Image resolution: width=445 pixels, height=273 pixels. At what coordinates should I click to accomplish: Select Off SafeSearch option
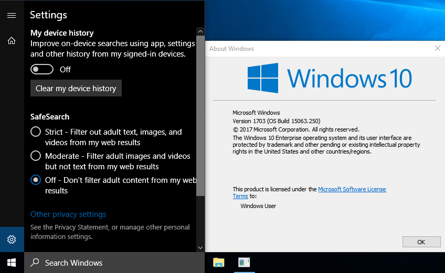[x=36, y=180]
